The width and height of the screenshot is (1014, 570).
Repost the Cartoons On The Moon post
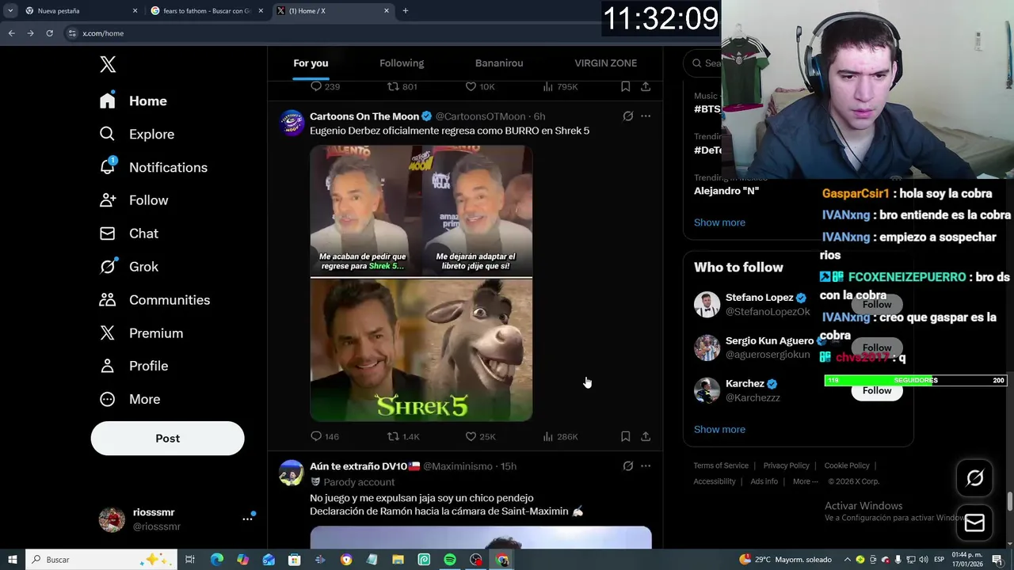pyautogui.click(x=402, y=436)
